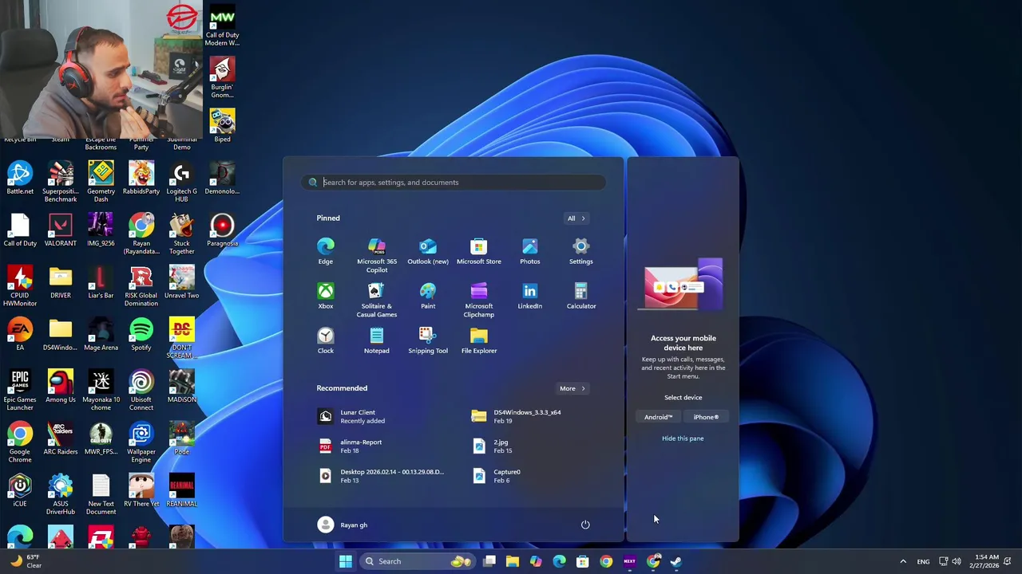Open the Calculator pinned app
This screenshot has height=574, width=1022.
tap(581, 297)
